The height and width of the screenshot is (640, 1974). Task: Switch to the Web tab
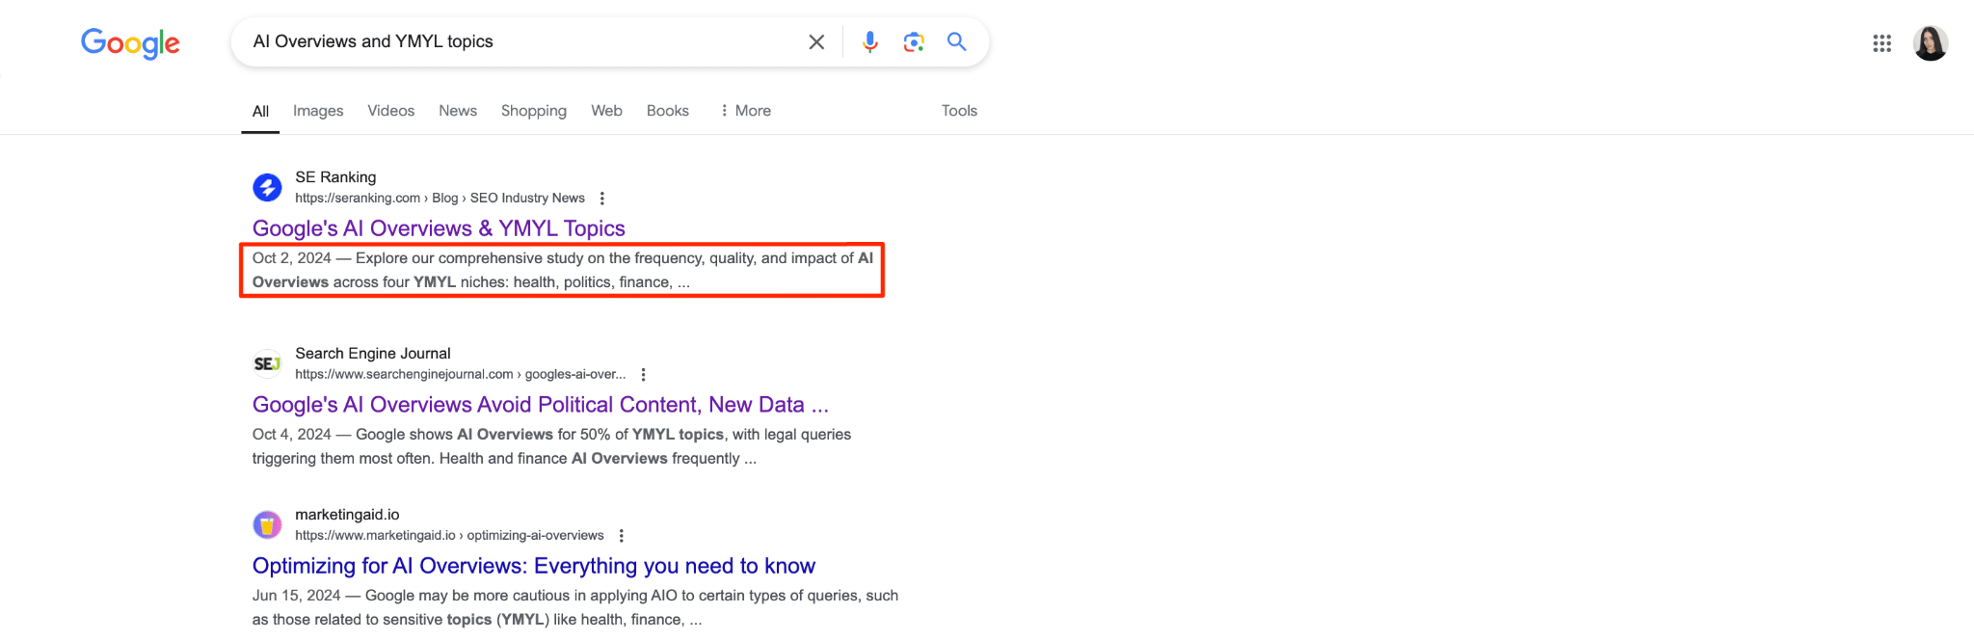(x=606, y=111)
